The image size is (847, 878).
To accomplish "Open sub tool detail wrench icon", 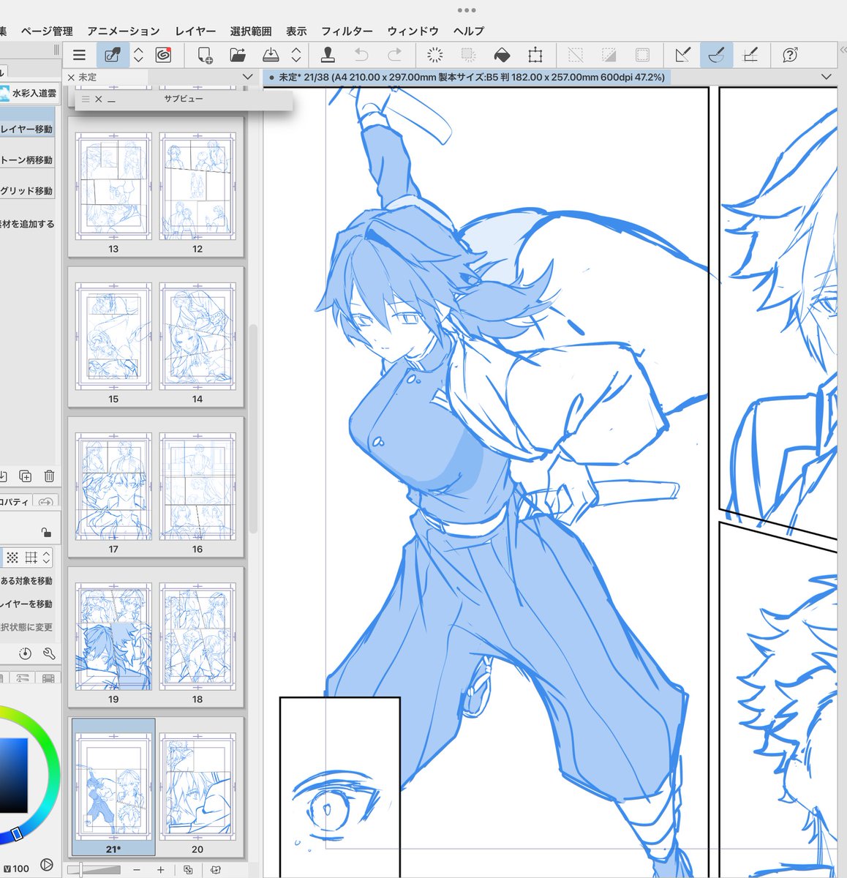I will click(49, 653).
